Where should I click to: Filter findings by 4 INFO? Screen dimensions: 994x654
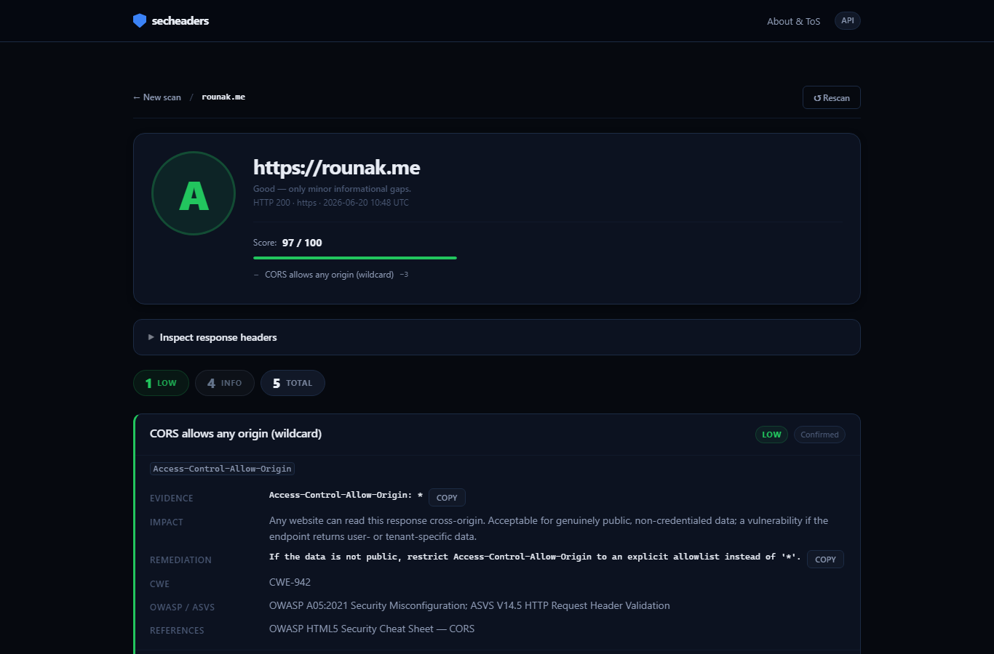[x=224, y=383]
